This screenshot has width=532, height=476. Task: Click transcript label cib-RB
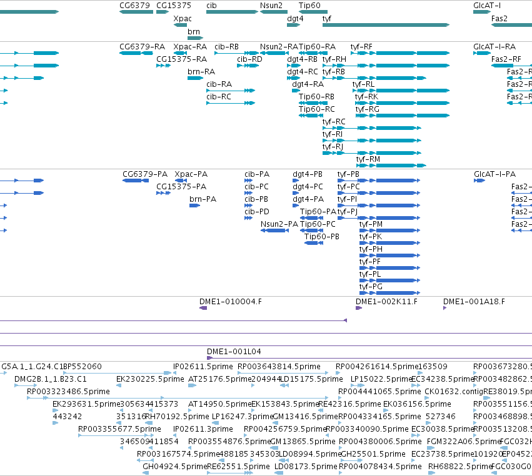point(227,47)
